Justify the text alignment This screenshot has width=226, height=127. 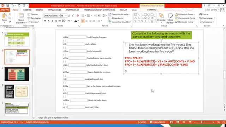(94, 21)
